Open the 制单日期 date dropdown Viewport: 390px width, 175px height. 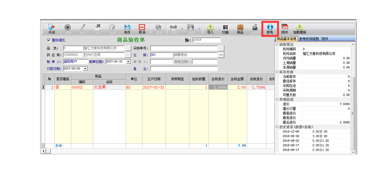(128, 61)
